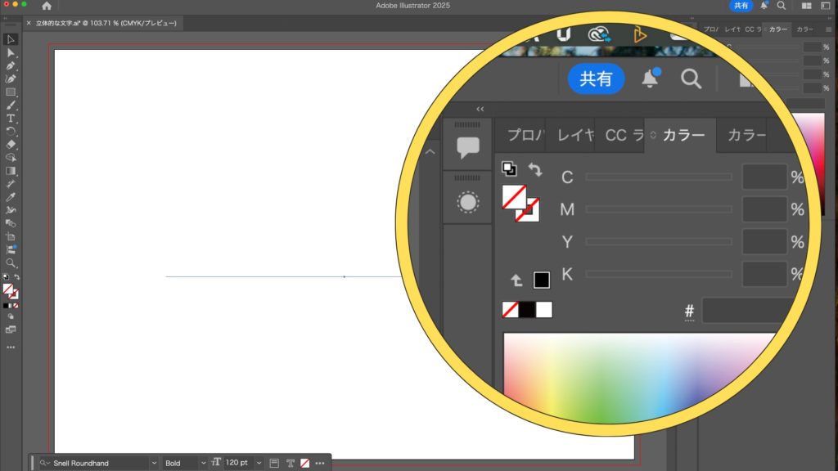The width and height of the screenshot is (838, 471).
Task: Show more options in the bottom text bar
Action: [320, 463]
